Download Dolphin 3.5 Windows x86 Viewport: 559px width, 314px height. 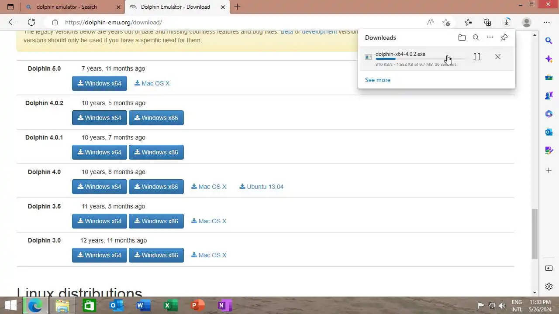click(x=156, y=221)
